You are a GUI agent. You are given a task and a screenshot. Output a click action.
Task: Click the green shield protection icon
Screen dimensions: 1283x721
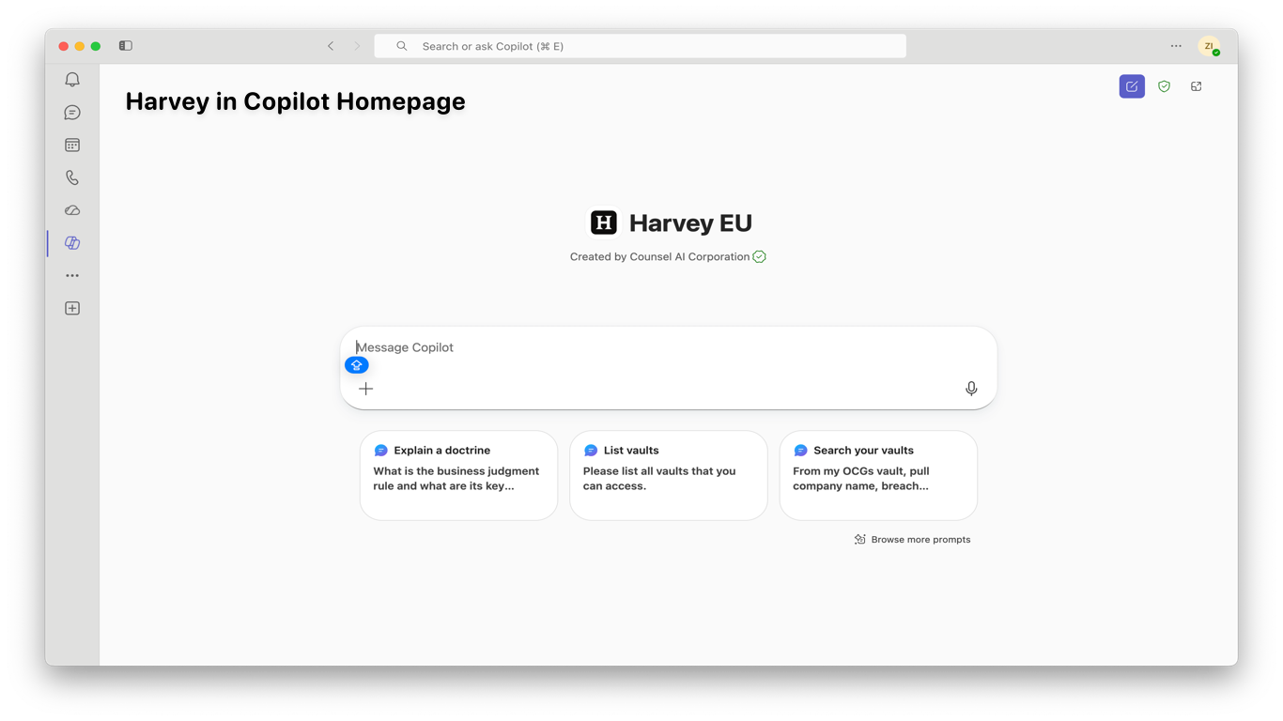tap(1164, 86)
